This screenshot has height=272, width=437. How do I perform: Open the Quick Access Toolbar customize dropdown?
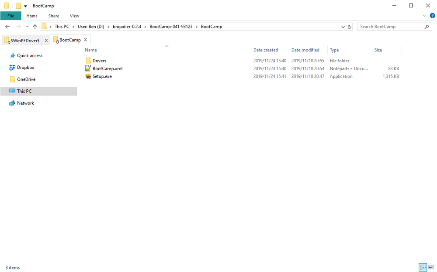pyautogui.click(x=25, y=6)
